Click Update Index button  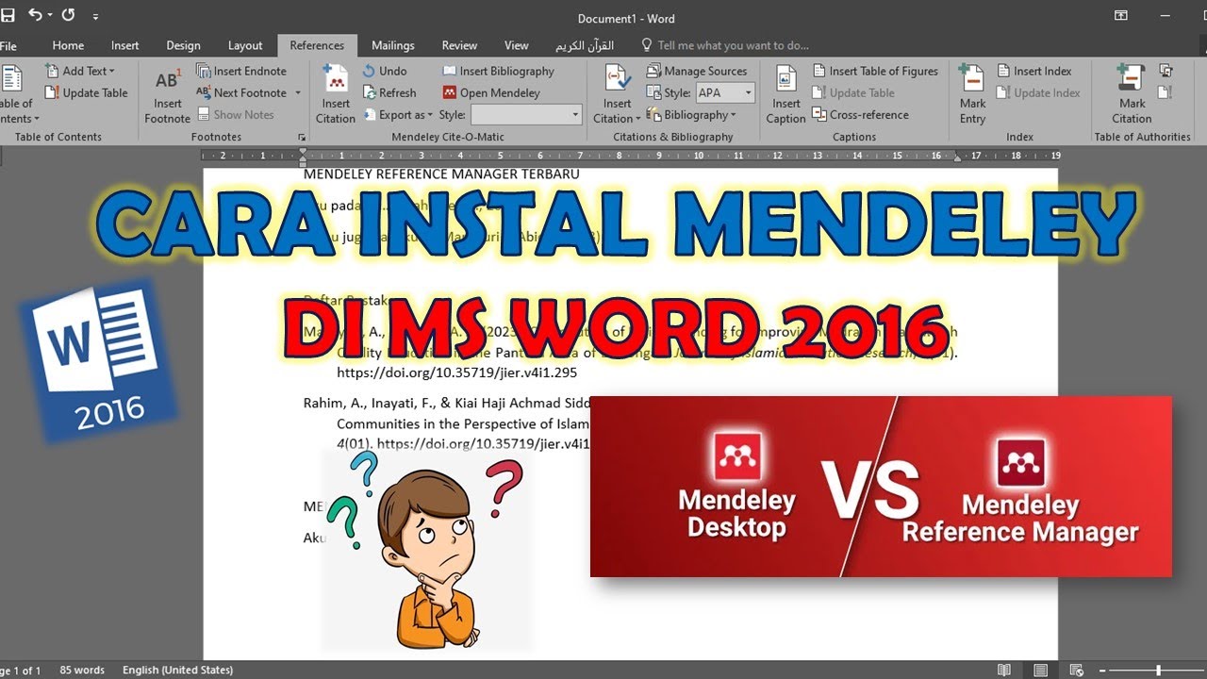(x=1038, y=92)
